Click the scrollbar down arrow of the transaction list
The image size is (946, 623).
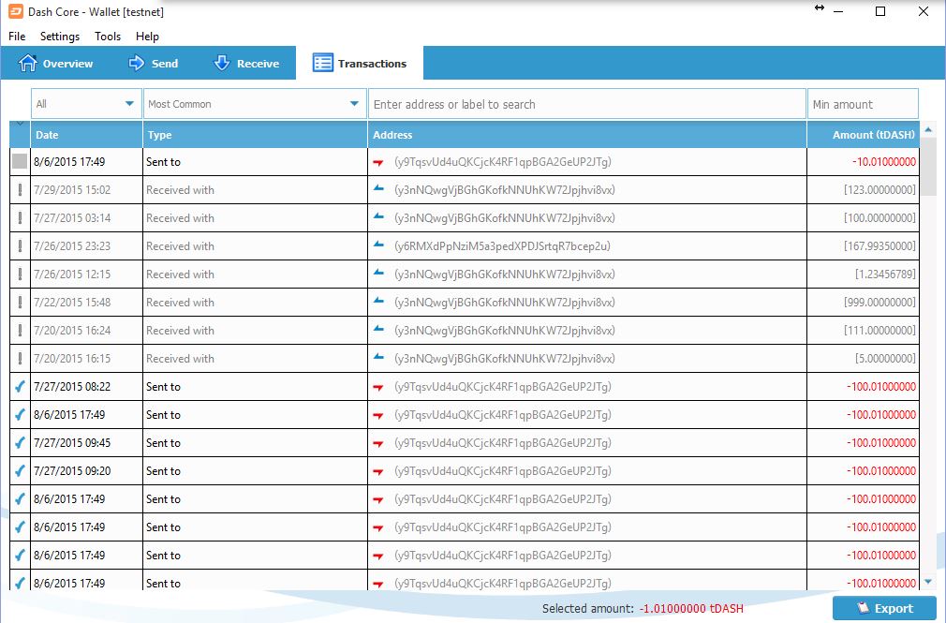click(x=928, y=582)
